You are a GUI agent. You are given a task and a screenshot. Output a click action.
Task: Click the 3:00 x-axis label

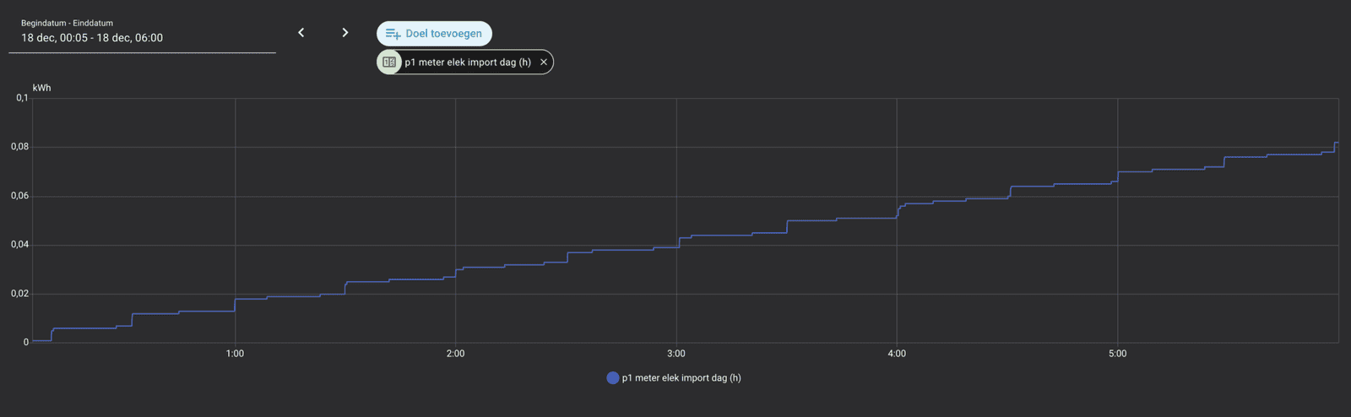tap(675, 354)
